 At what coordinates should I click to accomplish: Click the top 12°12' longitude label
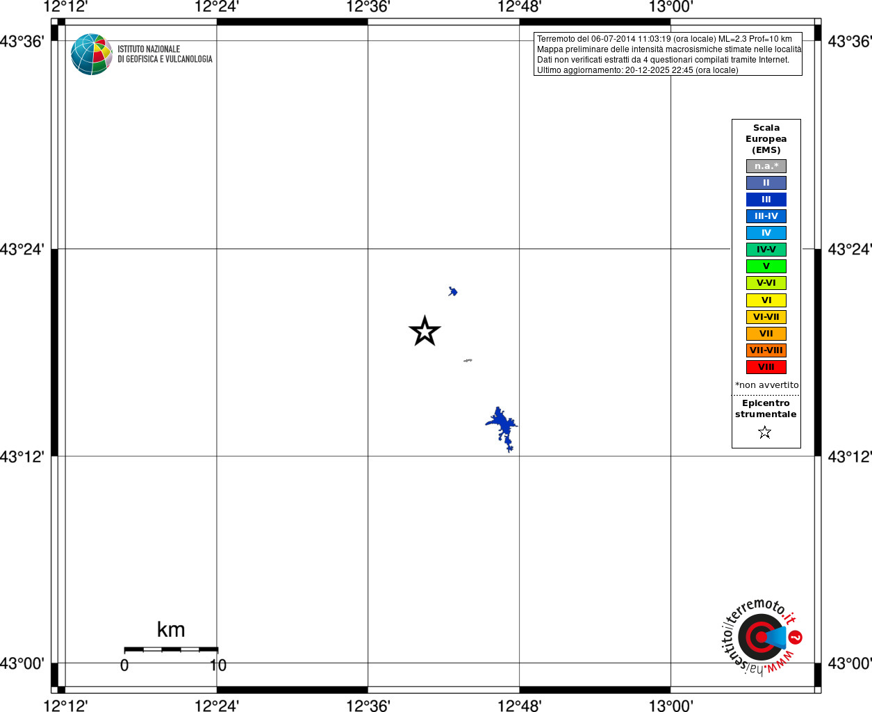65,7
